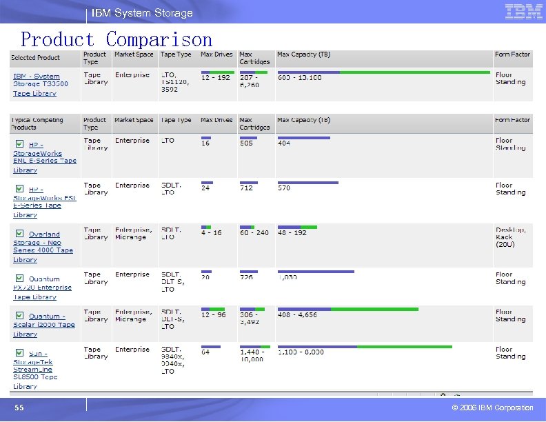Click Overland max drives 4 - 16

click(212, 232)
